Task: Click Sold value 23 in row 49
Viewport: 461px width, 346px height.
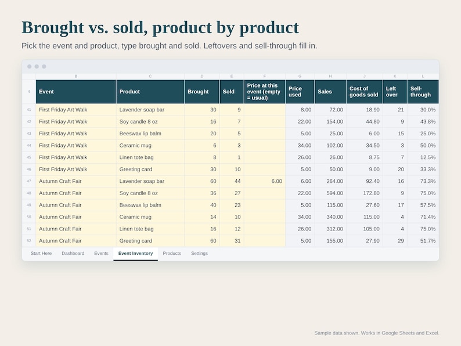Action: click(237, 205)
